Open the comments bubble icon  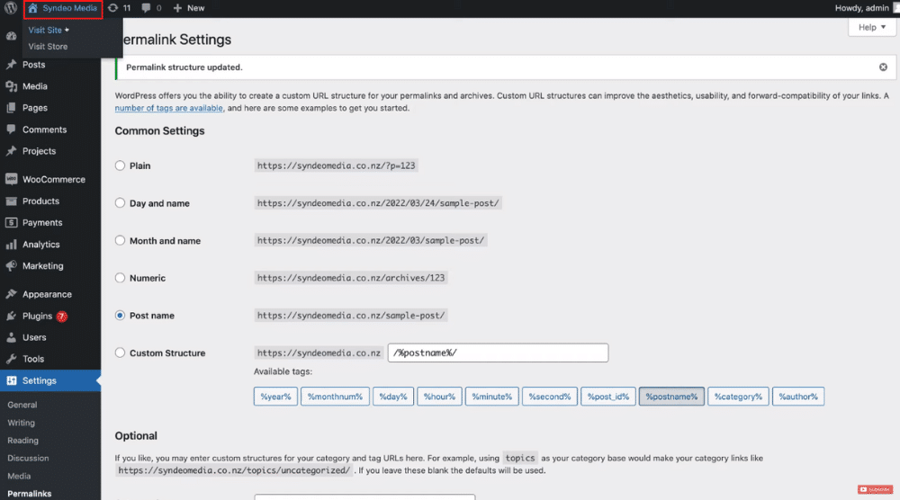click(147, 8)
